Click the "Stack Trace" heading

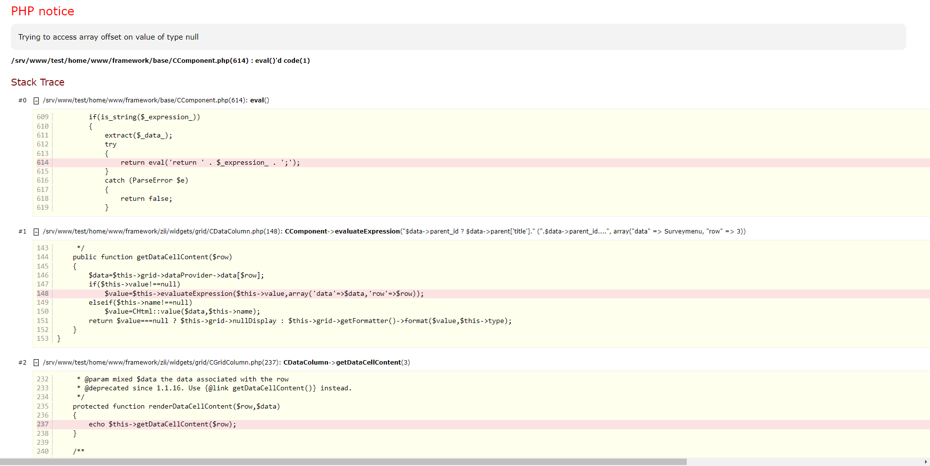coord(38,83)
